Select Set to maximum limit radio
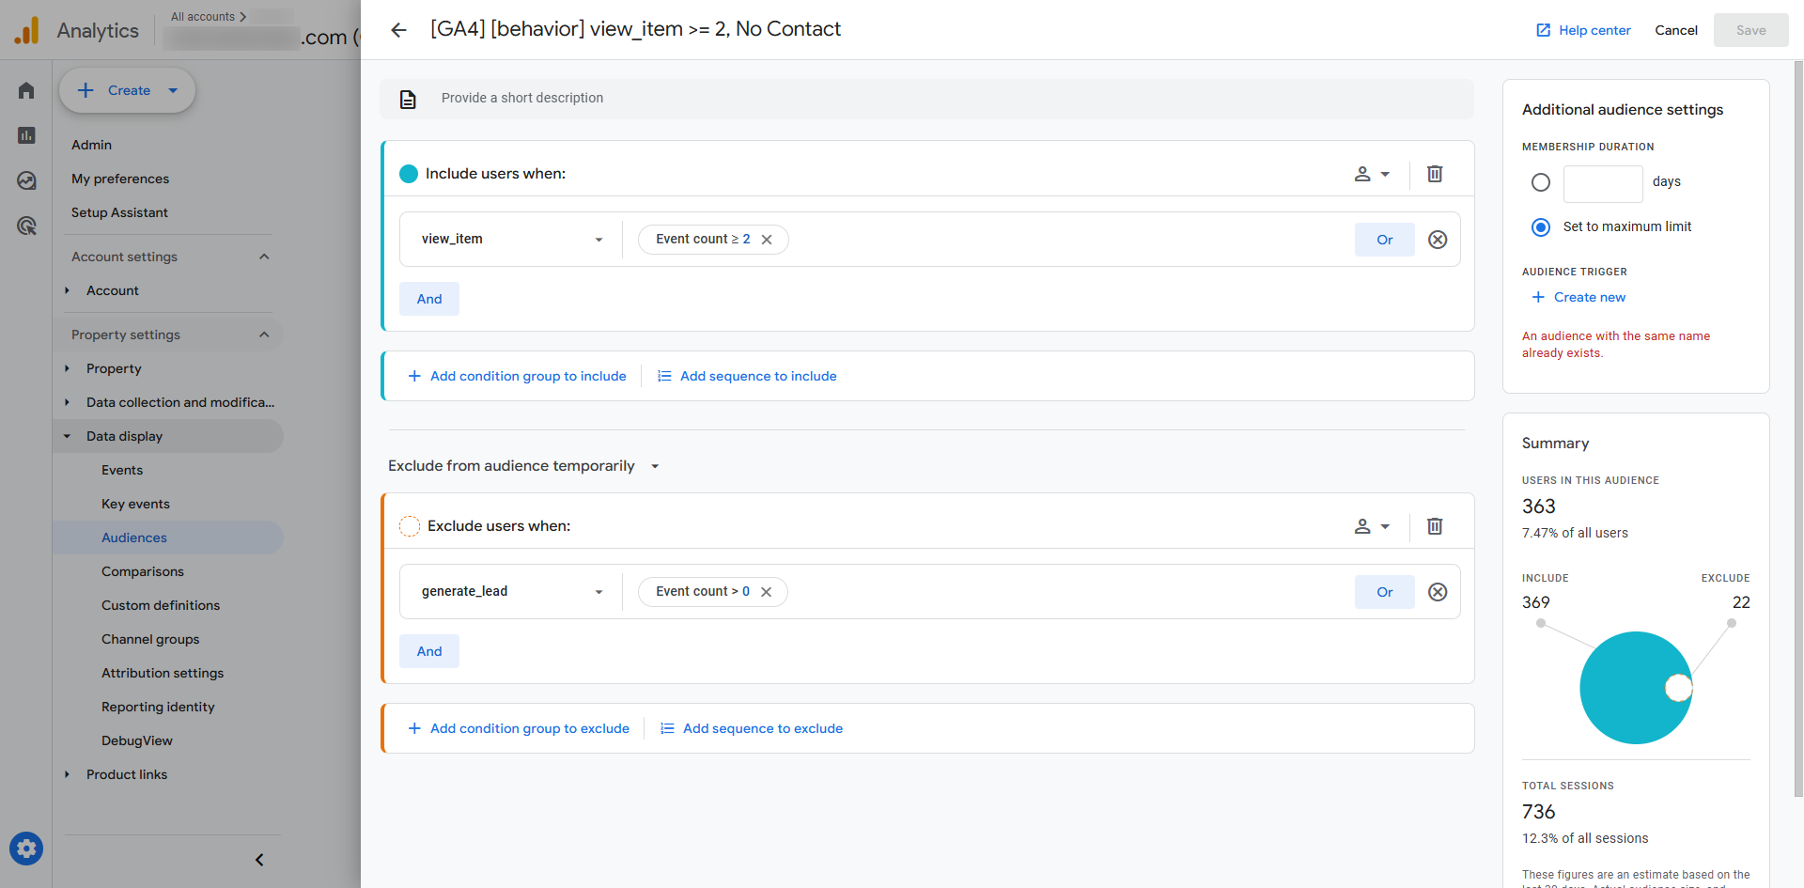This screenshot has height=888, width=1804. coord(1541,227)
